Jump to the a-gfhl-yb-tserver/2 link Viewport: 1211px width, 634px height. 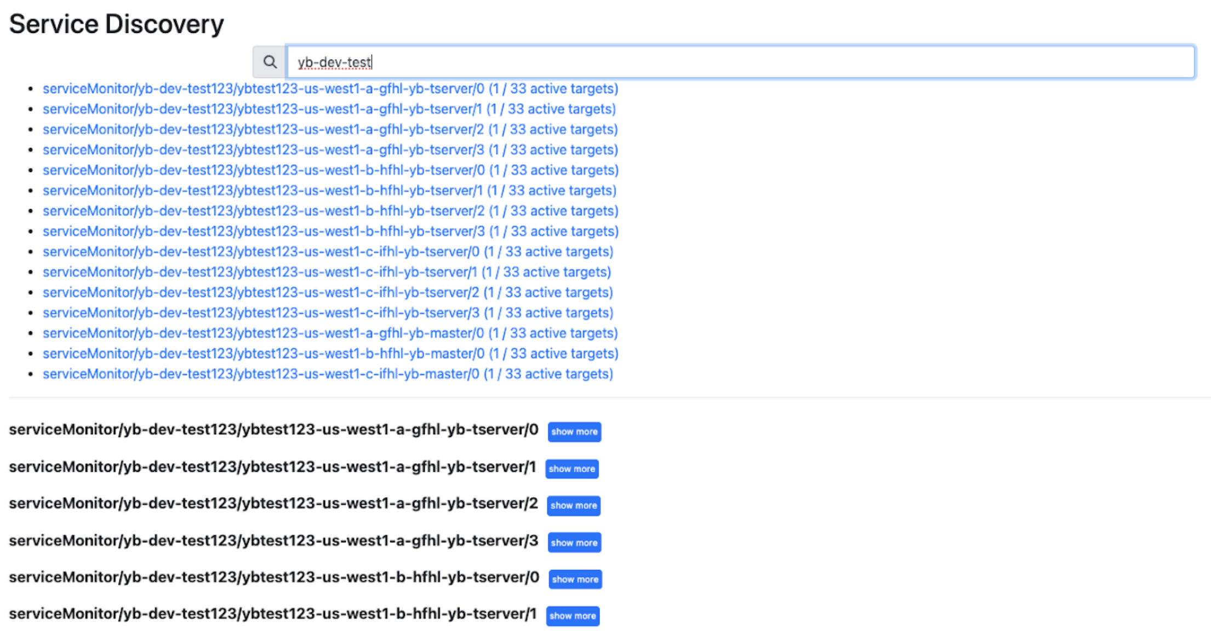click(x=330, y=129)
